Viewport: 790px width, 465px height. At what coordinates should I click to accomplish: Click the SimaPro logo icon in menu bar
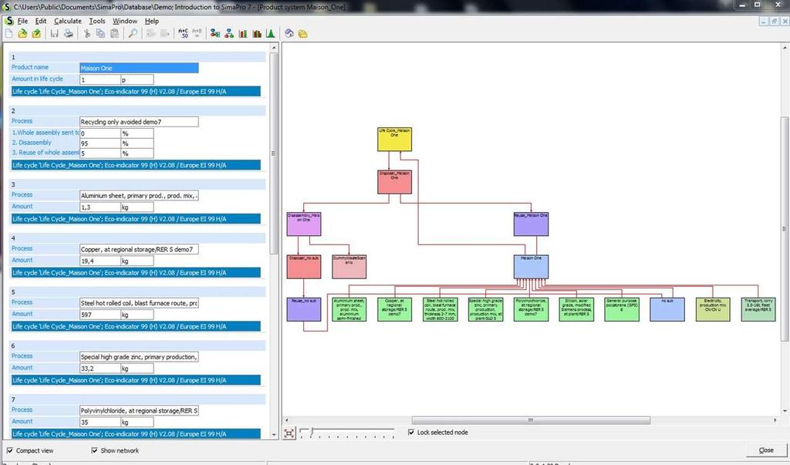tap(8, 21)
